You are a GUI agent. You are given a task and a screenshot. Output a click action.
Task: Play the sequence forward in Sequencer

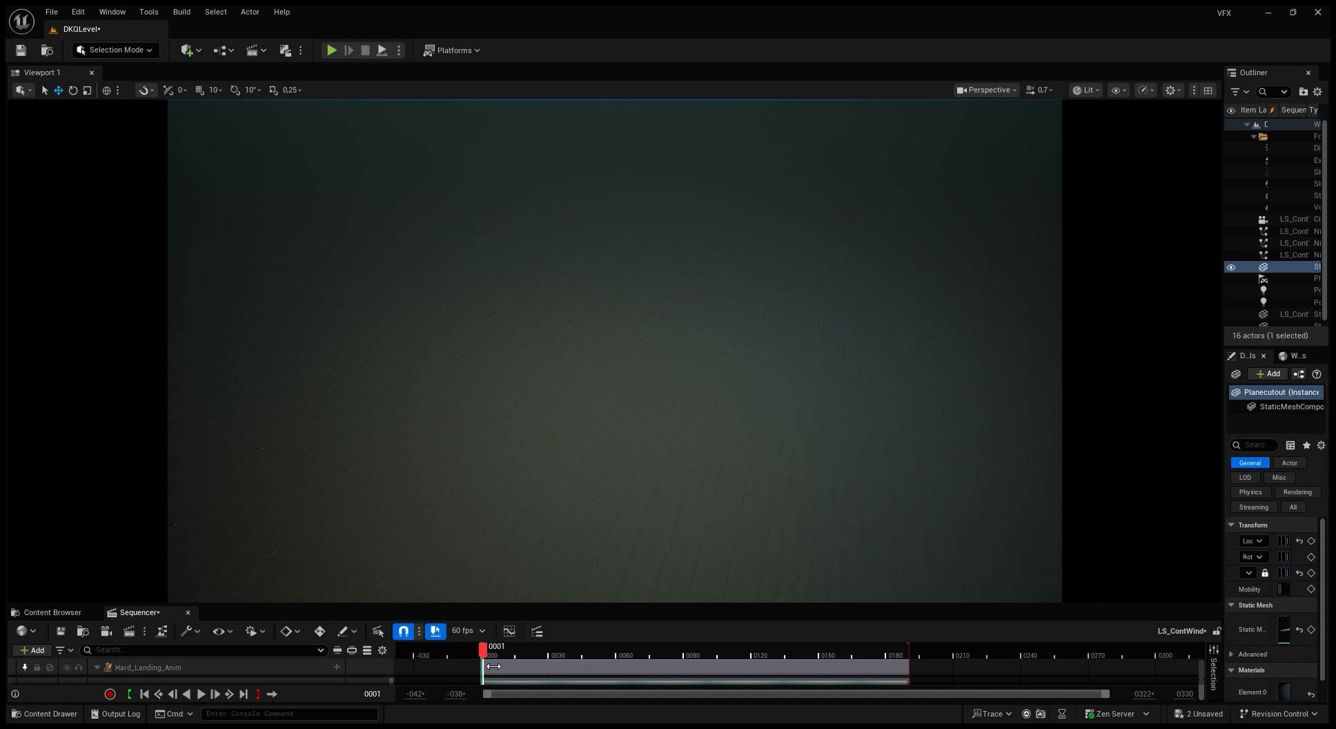click(201, 694)
